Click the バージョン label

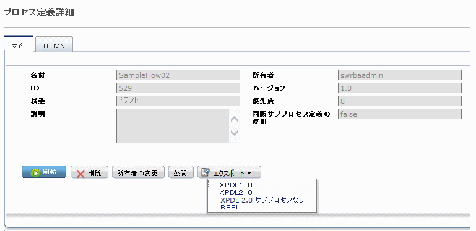click(269, 88)
